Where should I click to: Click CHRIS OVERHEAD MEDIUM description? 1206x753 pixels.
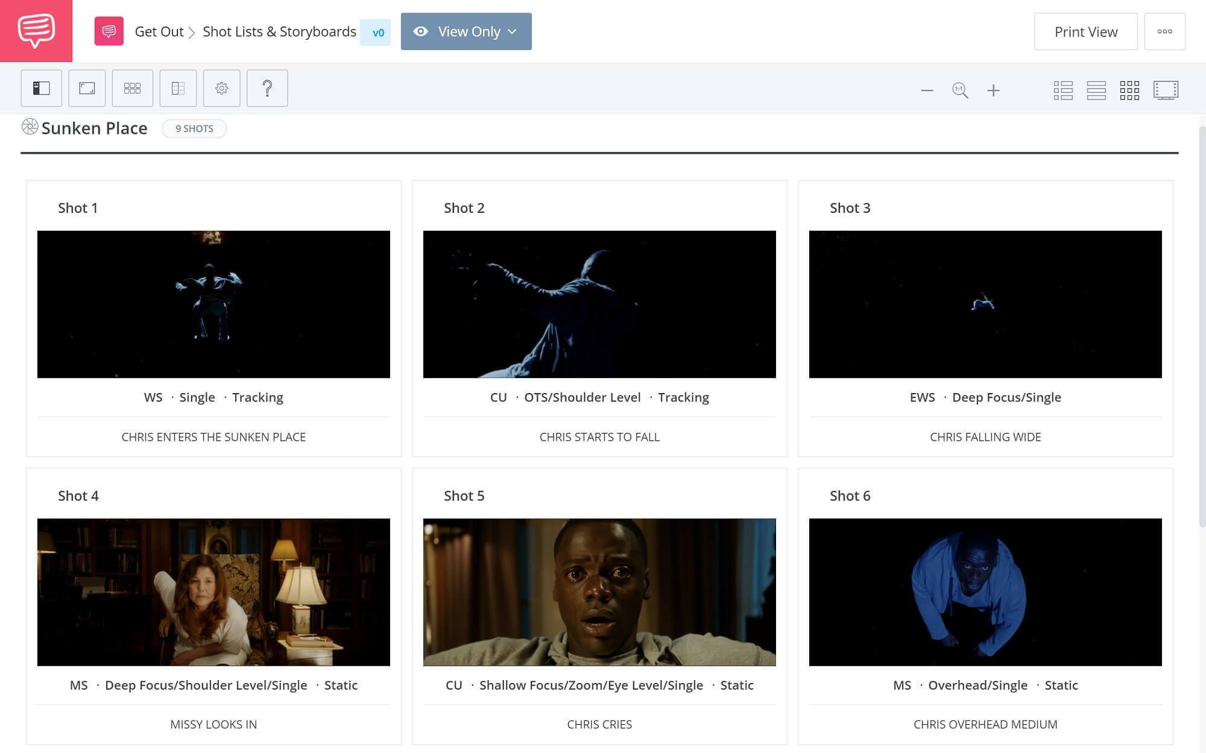(x=985, y=725)
